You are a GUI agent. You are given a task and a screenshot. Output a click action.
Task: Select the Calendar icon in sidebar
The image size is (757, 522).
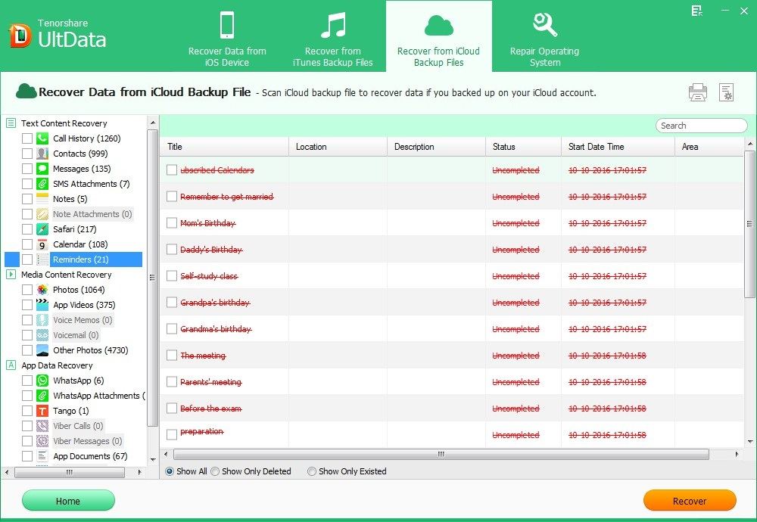[x=42, y=244]
